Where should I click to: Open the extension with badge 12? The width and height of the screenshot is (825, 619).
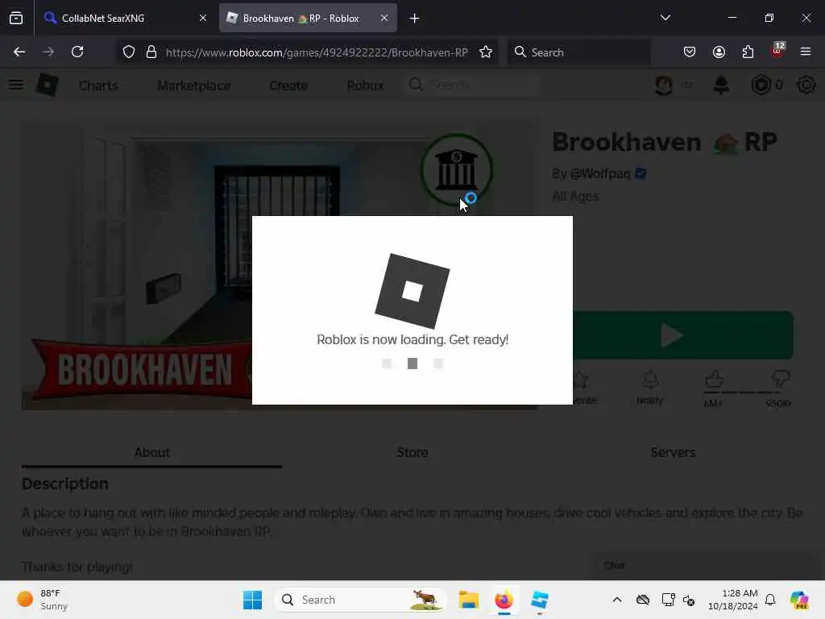pyautogui.click(x=777, y=51)
